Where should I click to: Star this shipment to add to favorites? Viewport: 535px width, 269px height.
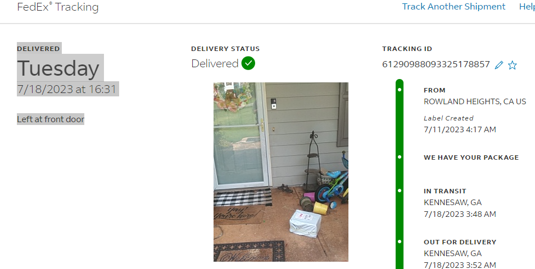click(x=512, y=65)
